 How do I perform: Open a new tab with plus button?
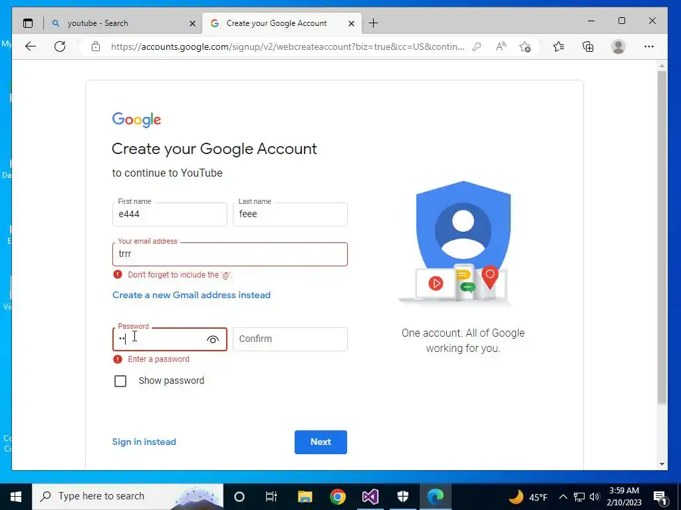(x=373, y=23)
